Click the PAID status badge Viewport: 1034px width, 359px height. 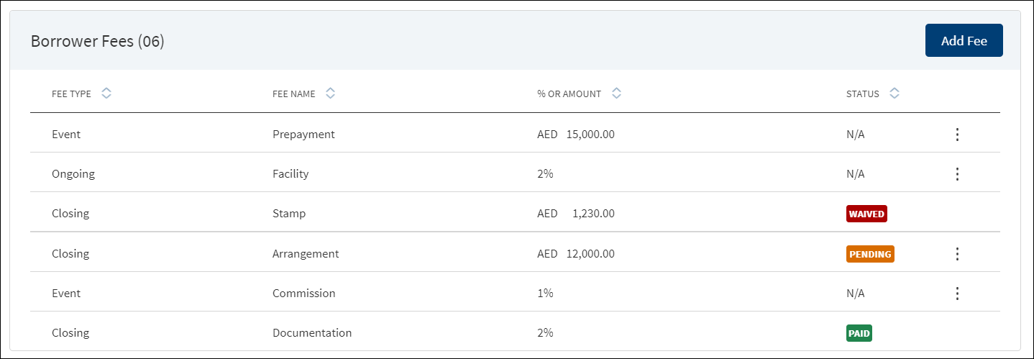pyautogui.click(x=859, y=333)
